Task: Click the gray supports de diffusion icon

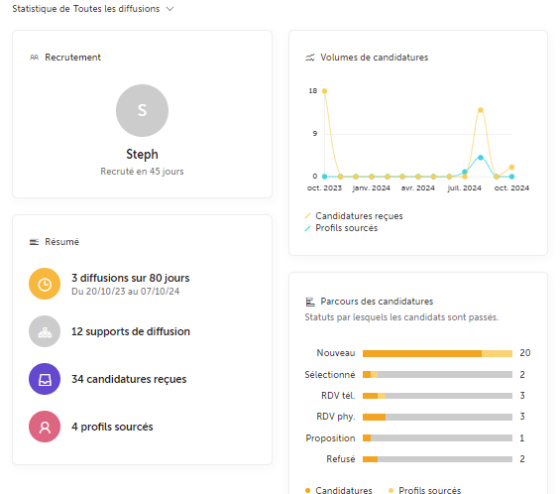Action: (45, 331)
